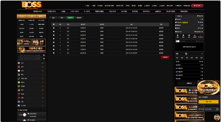The width and height of the screenshot is (221, 122).
Task: Check the checkbox for the 100,000 row
Action: pos(54,53)
